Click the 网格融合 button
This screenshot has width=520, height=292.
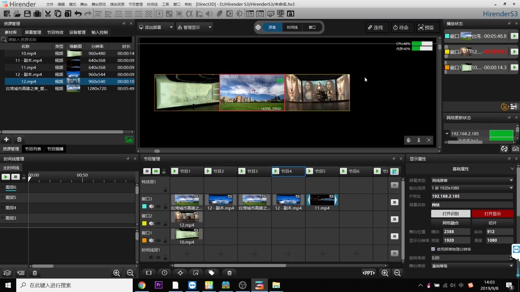451,223
